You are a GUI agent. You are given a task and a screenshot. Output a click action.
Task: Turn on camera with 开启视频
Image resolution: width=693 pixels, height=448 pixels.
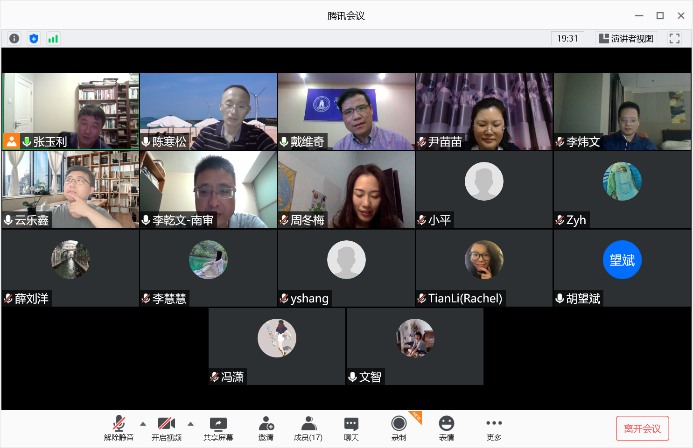point(167,428)
